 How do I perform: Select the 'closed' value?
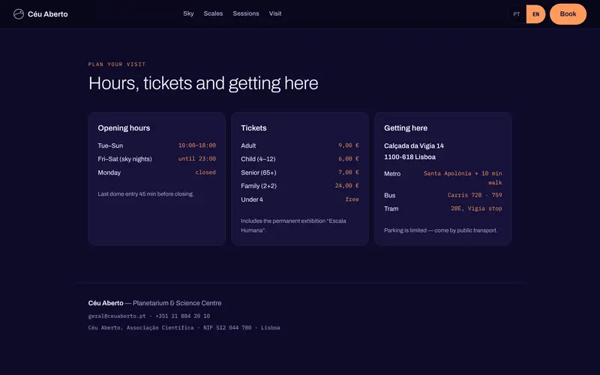coord(205,172)
